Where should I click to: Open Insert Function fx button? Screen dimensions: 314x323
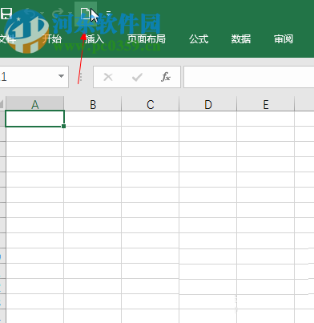click(166, 77)
